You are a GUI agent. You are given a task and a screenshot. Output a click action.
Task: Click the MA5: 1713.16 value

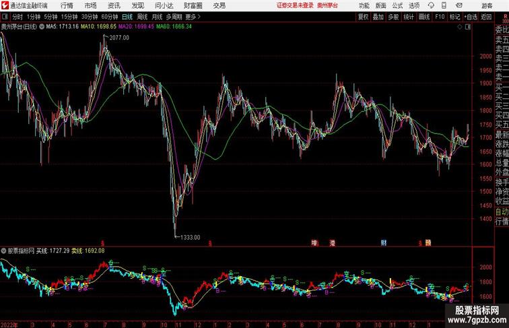63,27
